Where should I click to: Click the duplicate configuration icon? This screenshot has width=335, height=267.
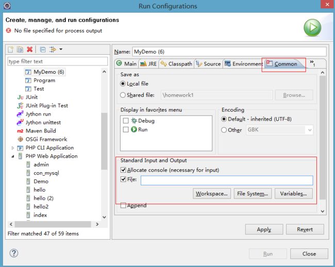[20, 49]
